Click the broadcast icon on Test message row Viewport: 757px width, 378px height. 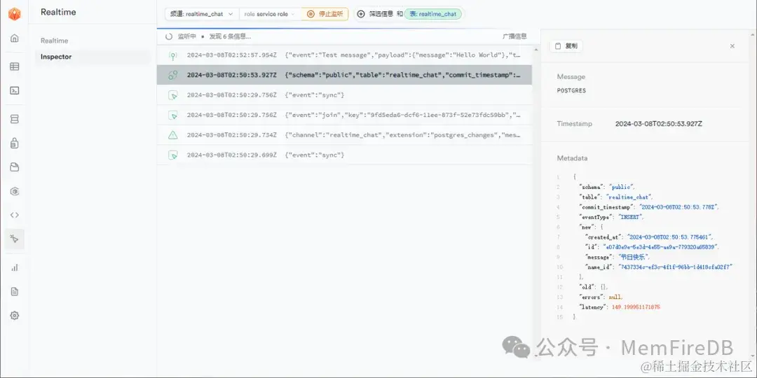click(173, 55)
